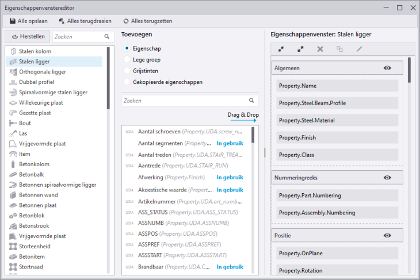Click the object type list scrollbar

(108, 79)
